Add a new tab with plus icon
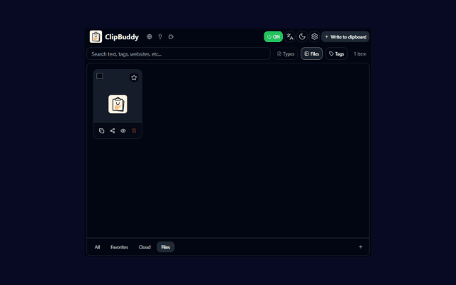 pyautogui.click(x=361, y=247)
